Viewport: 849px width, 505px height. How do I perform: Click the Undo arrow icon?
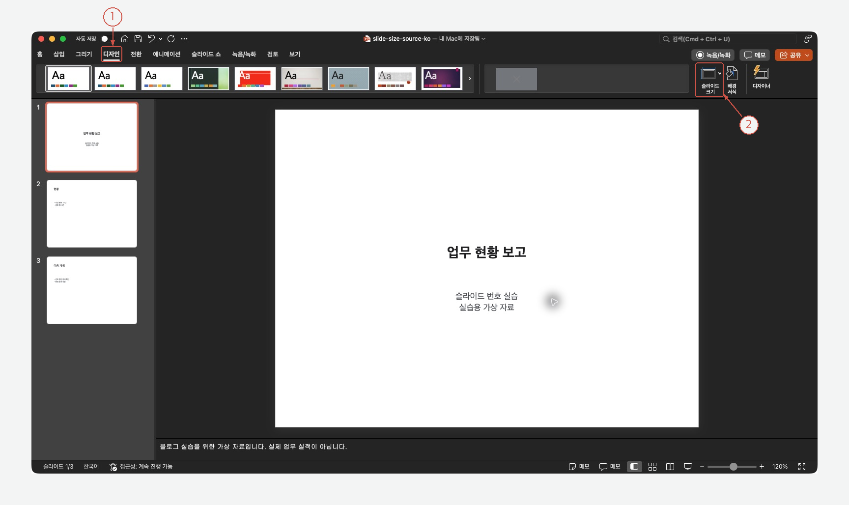pos(151,39)
